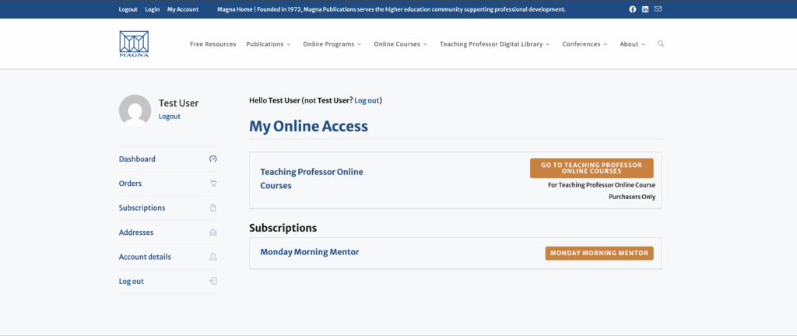The width and height of the screenshot is (797, 336).
Task: Open Subscriptions in sidebar
Action: (142, 208)
